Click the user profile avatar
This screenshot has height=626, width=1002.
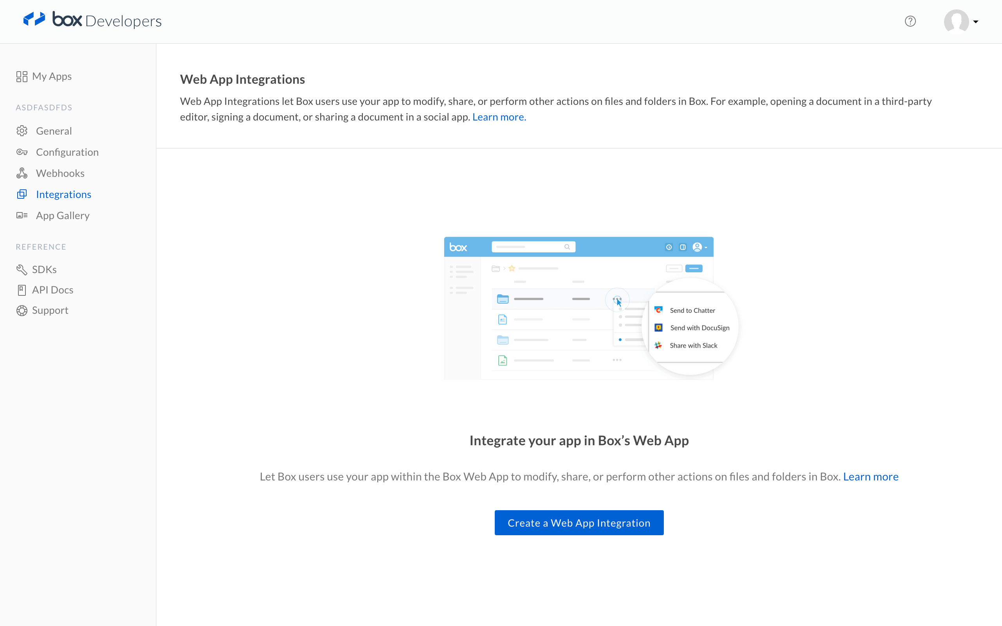pos(956,21)
